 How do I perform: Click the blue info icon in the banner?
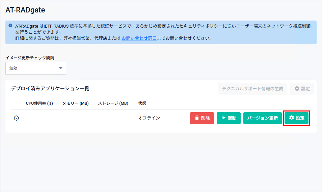coord(10,26)
